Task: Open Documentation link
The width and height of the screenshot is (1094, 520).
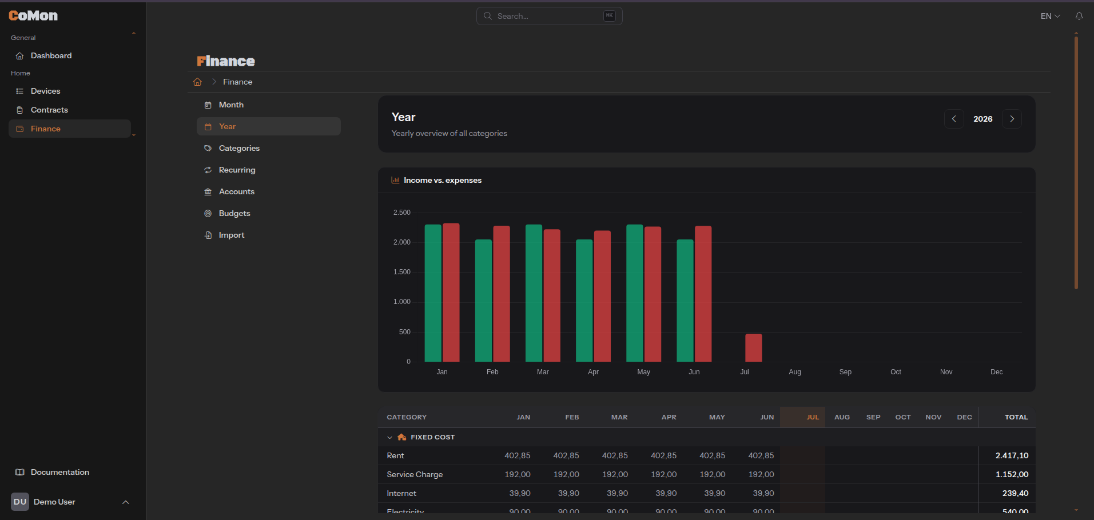Action: pyautogui.click(x=70, y=473)
